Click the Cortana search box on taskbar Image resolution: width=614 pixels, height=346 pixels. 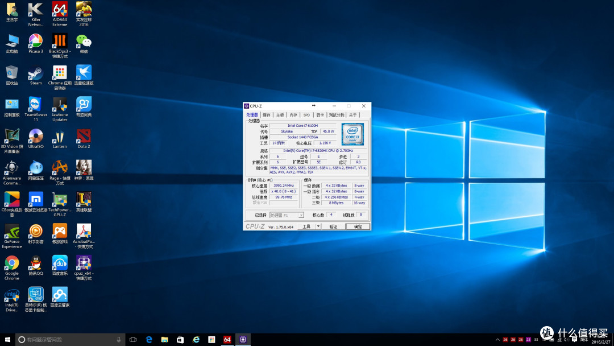70,339
